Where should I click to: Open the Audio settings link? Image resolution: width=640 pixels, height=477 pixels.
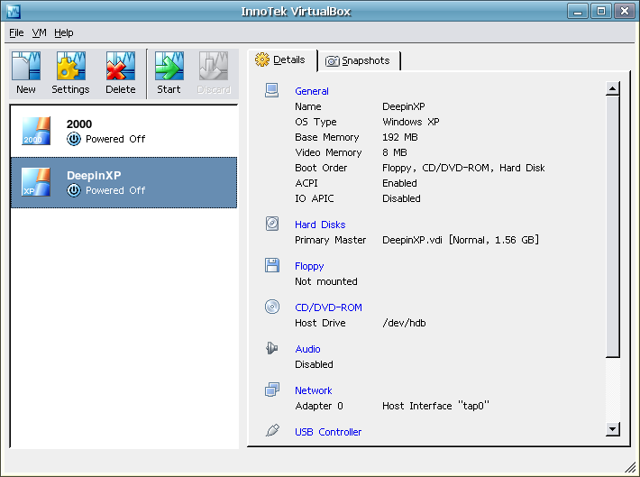coord(307,349)
